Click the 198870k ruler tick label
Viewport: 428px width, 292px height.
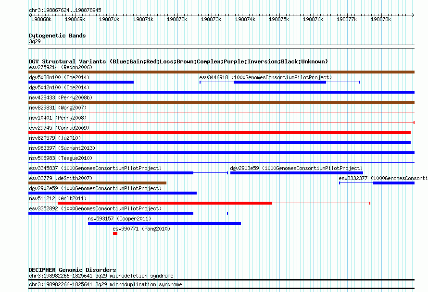click(109, 19)
